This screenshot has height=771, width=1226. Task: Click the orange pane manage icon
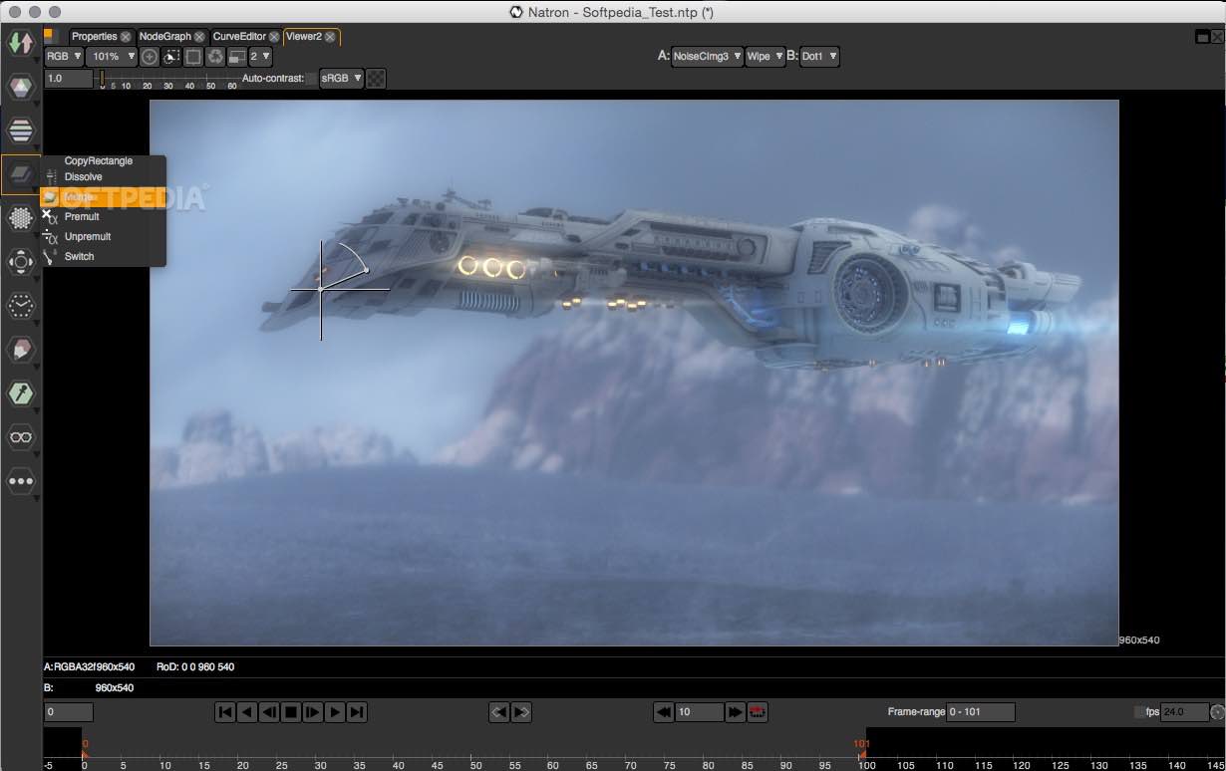(x=49, y=36)
